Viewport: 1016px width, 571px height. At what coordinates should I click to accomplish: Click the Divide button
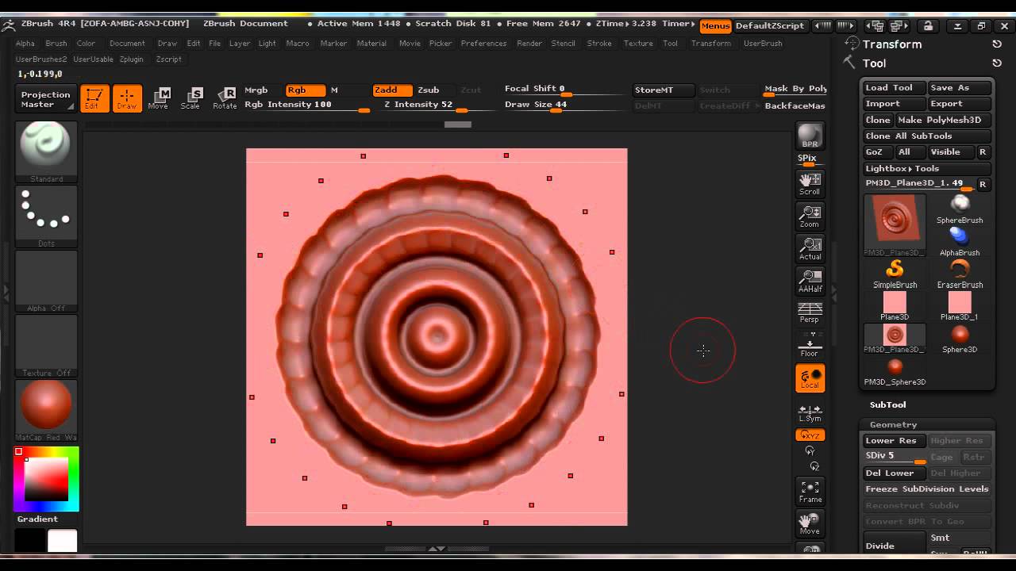pyautogui.click(x=895, y=546)
